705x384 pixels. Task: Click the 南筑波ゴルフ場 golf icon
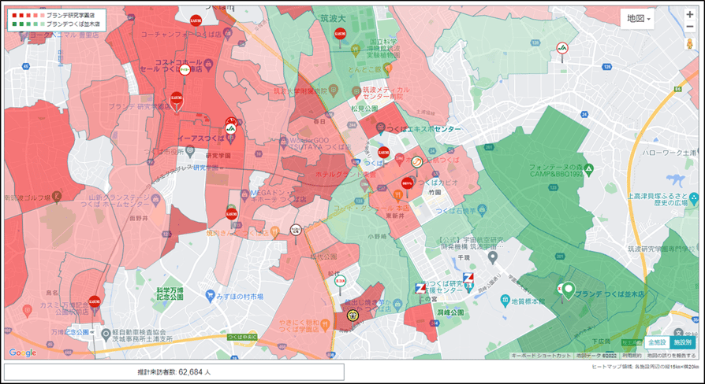tap(56, 196)
